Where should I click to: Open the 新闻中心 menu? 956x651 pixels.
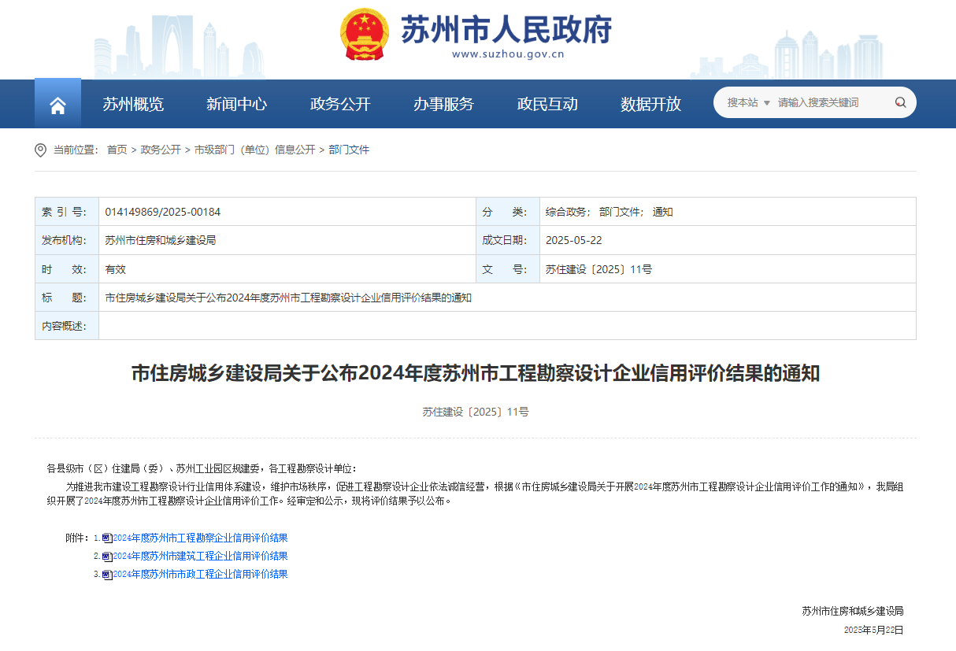[236, 104]
